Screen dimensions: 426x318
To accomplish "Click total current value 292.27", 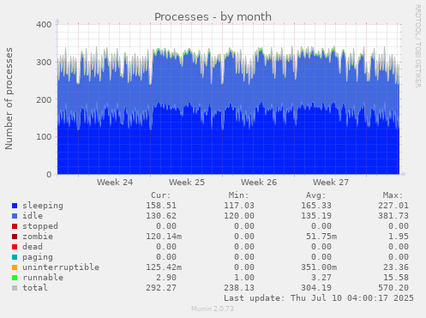I will (x=161, y=288).
